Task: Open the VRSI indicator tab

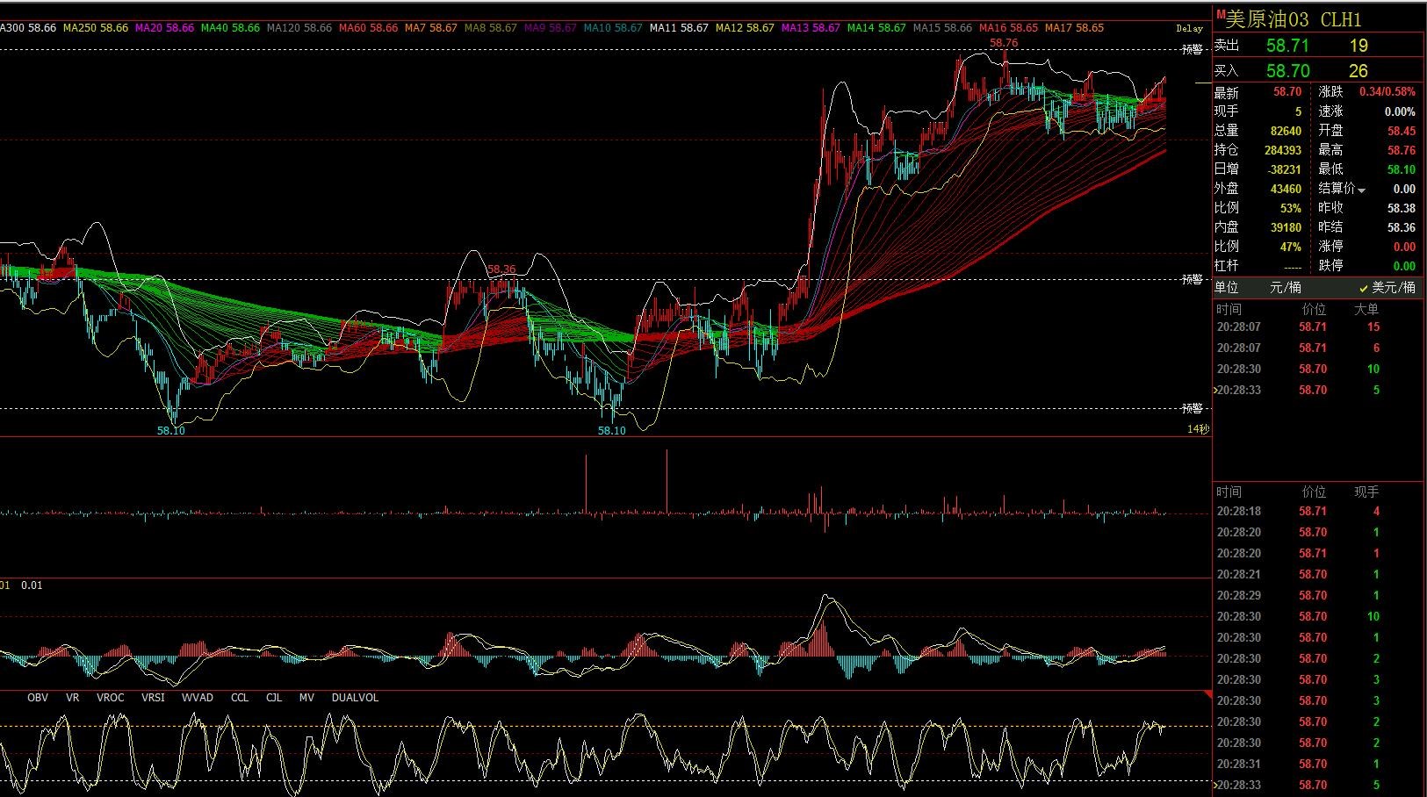Action: pyautogui.click(x=153, y=698)
